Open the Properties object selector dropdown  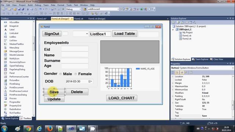click(x=233, y=68)
